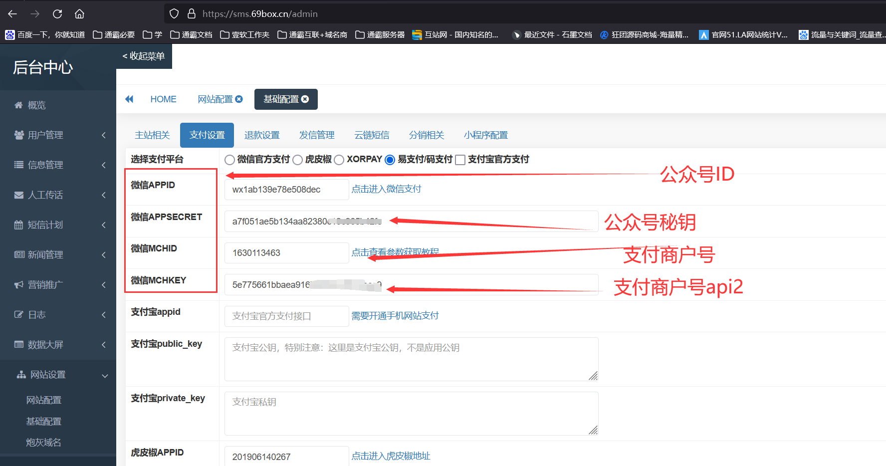
Task: Select the 营销推广 megaphone icon
Action: (18, 284)
